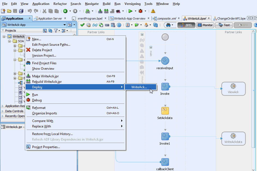Screen dimensions: 257x171
Task: Open the Compare With submenu
Action: [x=75, y=121]
